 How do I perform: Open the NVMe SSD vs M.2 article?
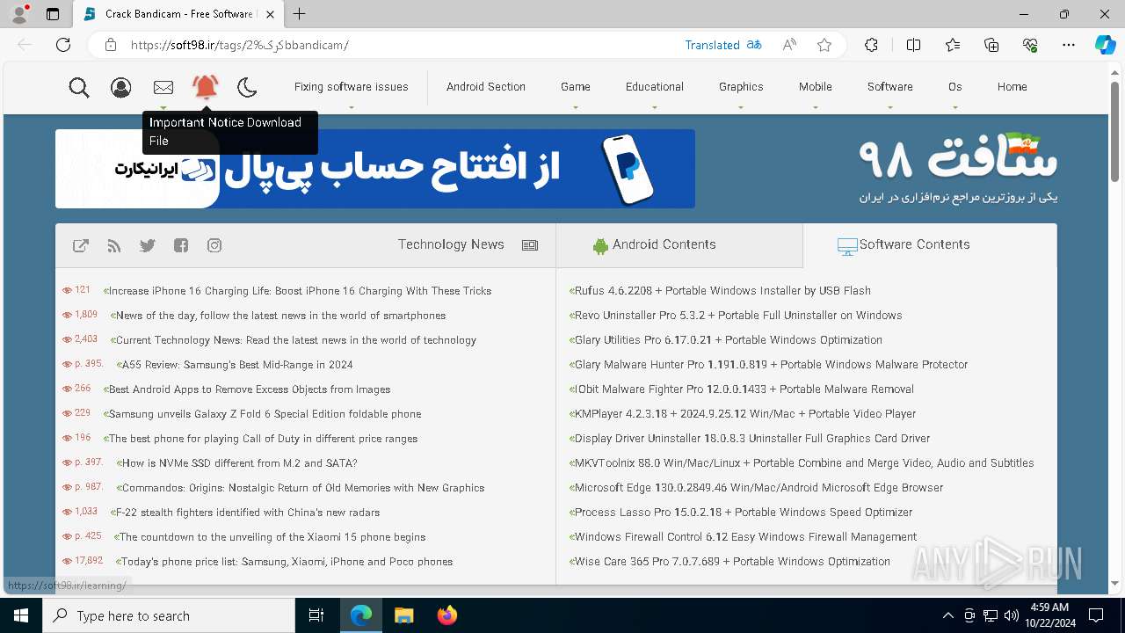[239, 463]
